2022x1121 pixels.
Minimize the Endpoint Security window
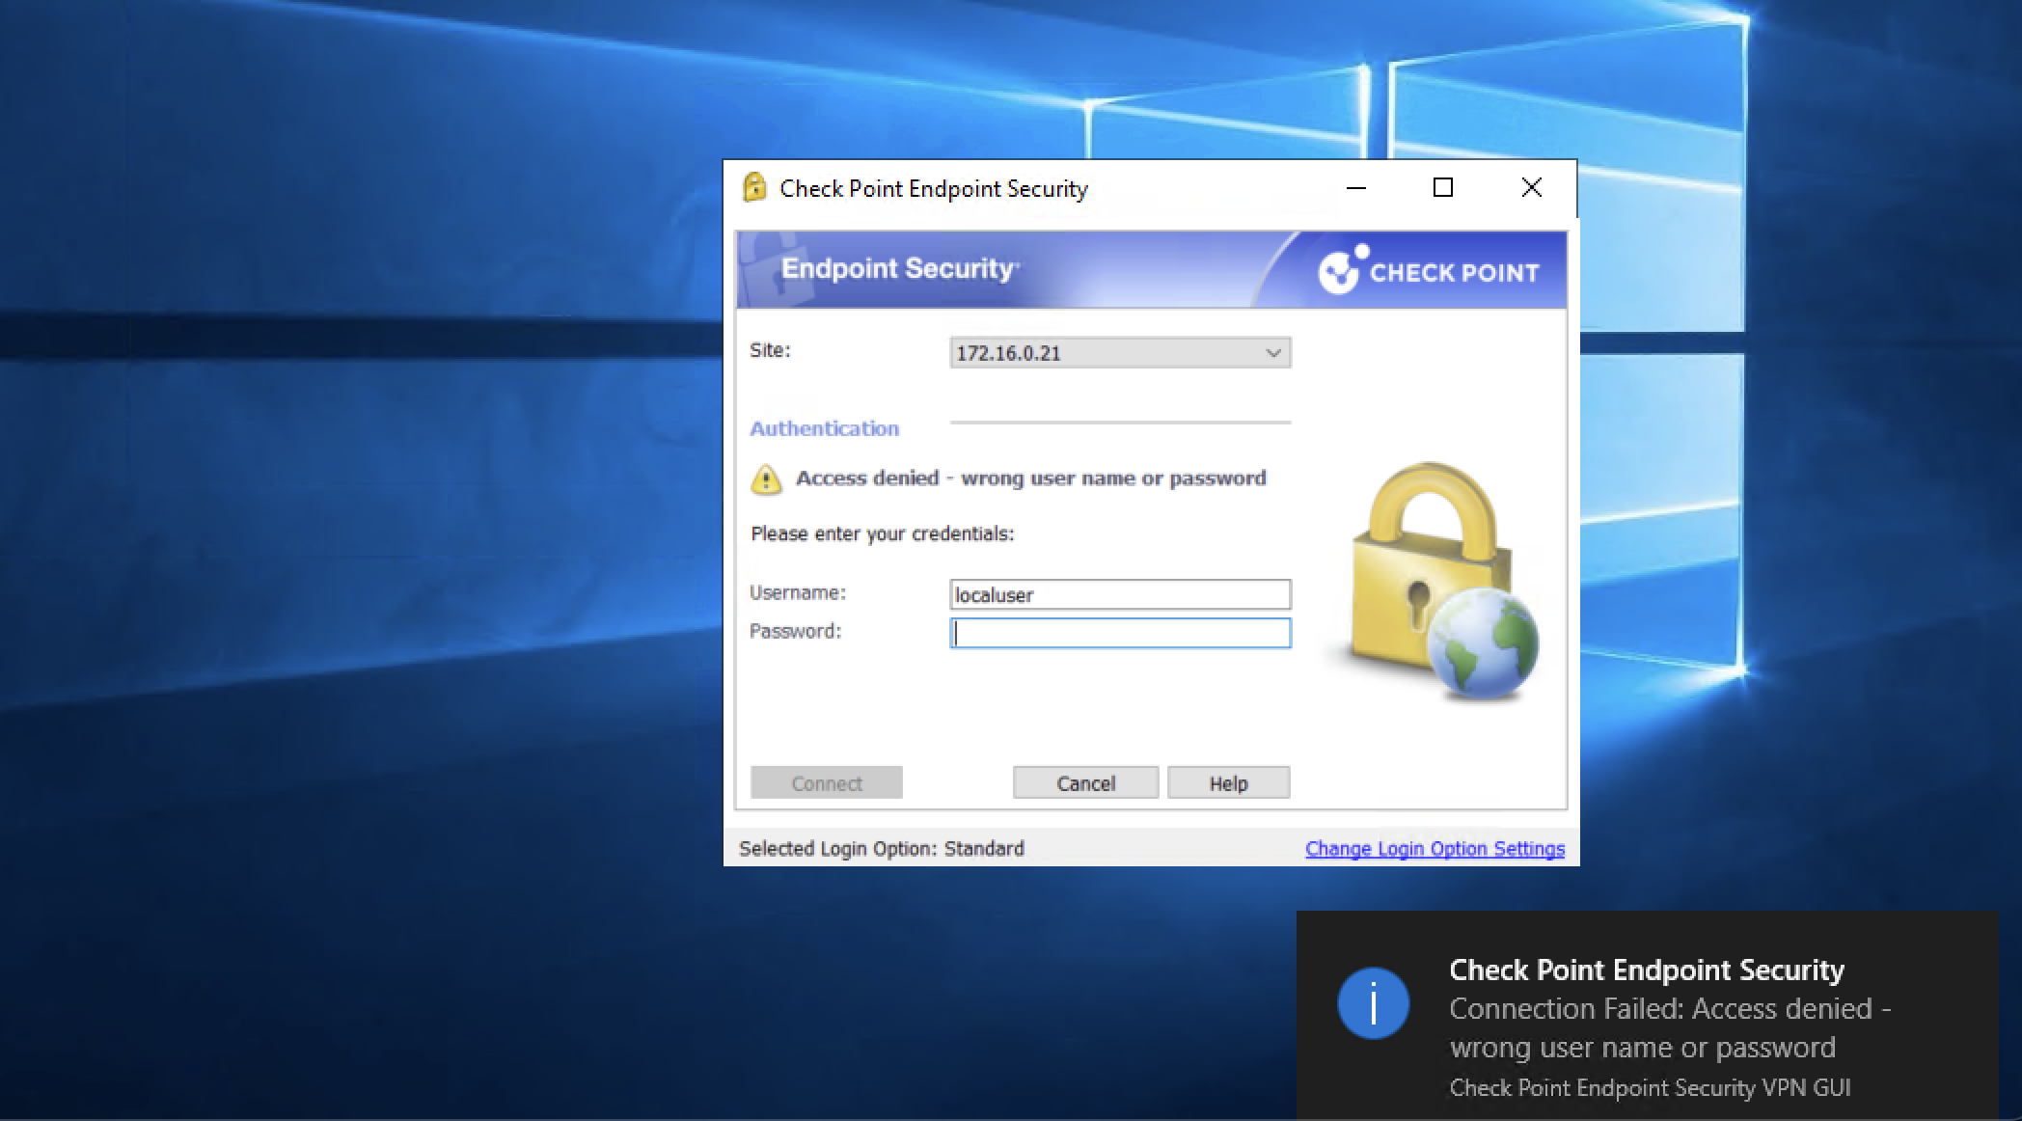[x=1356, y=188]
